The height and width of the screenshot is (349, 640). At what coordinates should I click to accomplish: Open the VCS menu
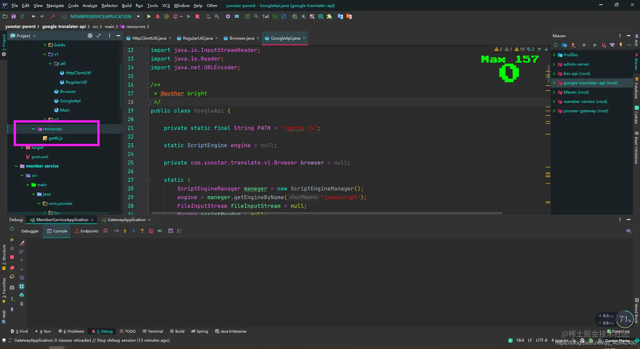point(166,5)
